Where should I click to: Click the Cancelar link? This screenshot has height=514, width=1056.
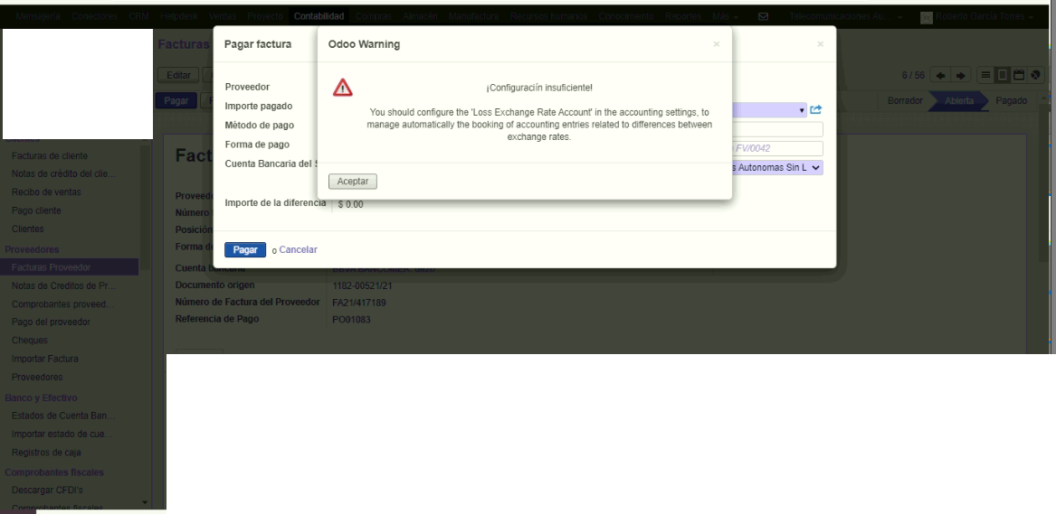point(299,249)
